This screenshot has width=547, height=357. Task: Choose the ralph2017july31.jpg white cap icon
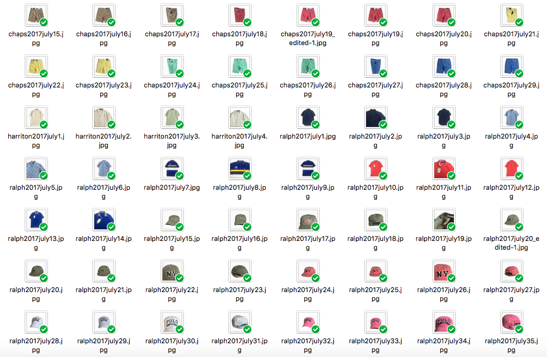point(240,322)
